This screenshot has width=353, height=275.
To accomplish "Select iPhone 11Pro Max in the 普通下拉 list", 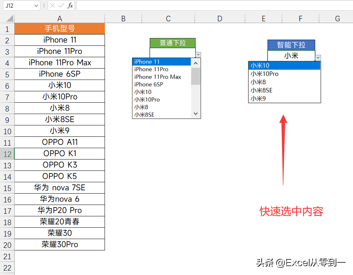I will click(162, 77).
